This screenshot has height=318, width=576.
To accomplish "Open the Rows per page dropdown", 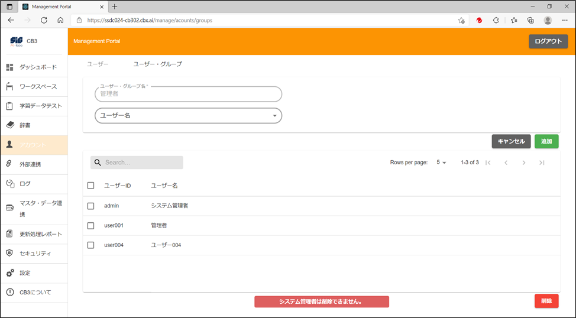I will click(x=441, y=163).
